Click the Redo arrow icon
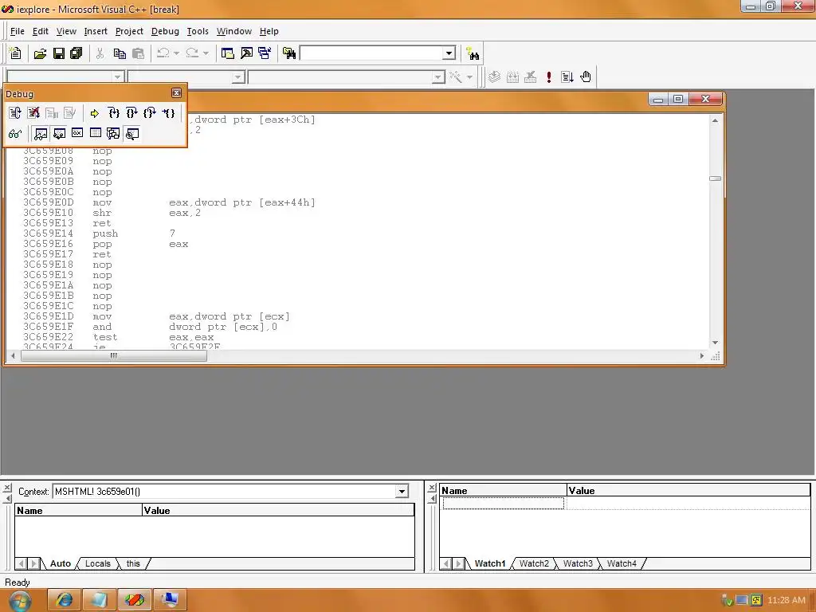816x612 pixels. (192, 53)
